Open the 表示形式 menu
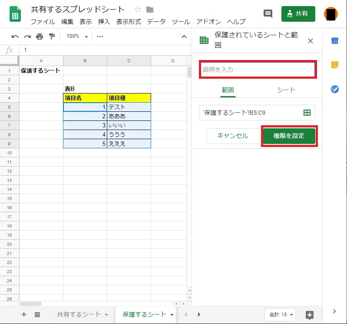The image size is (347, 324). (129, 22)
